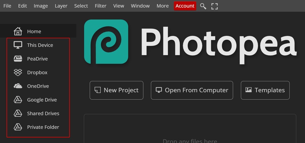The width and height of the screenshot is (305, 143).
Task: Click the Home house icon
Action: point(18,31)
